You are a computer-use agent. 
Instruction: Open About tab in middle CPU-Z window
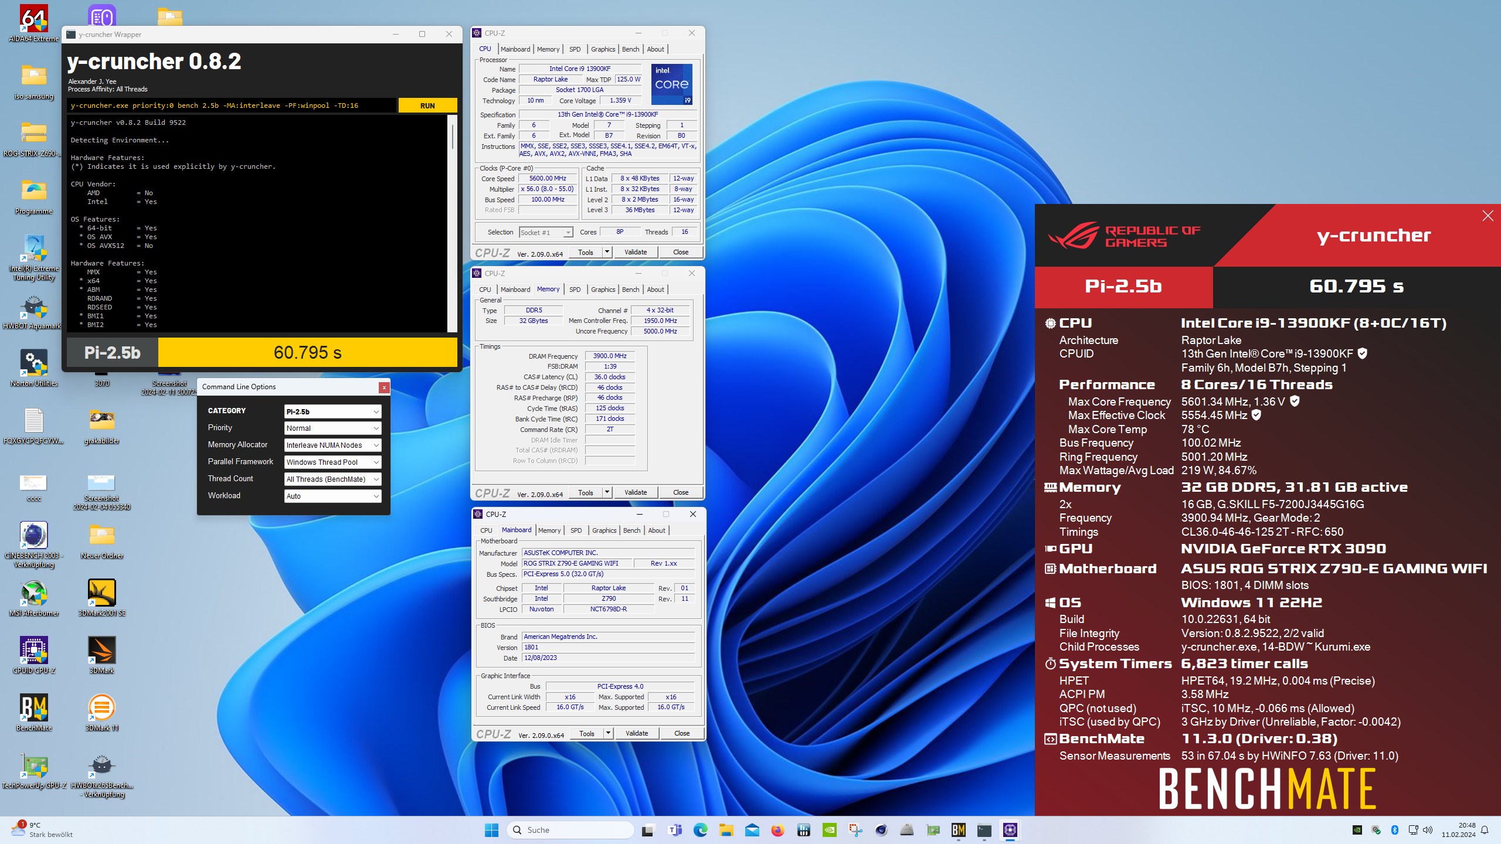656,290
